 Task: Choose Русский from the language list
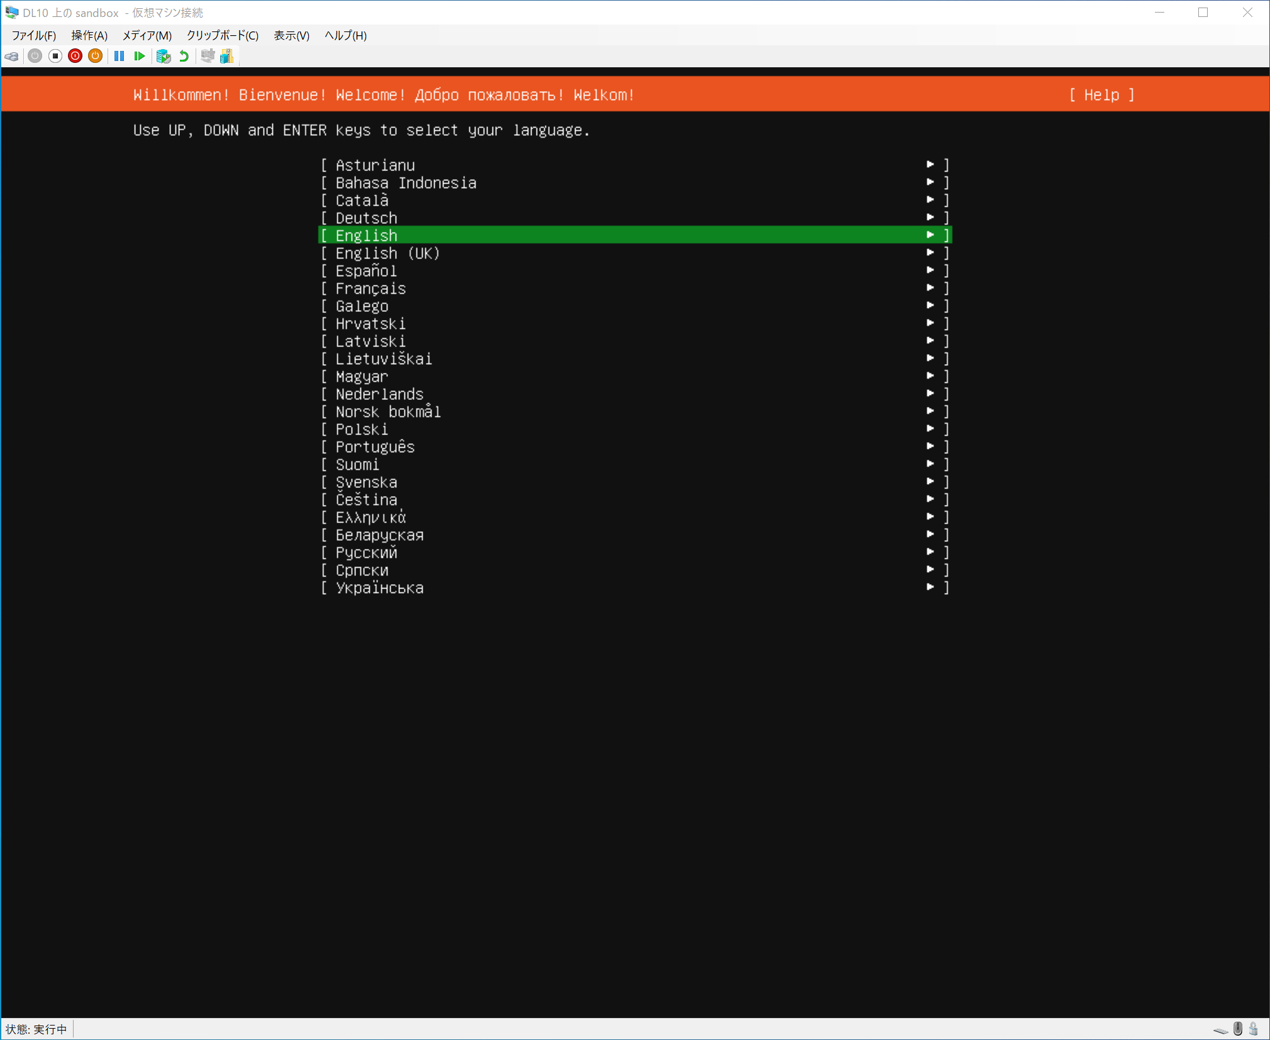366,553
